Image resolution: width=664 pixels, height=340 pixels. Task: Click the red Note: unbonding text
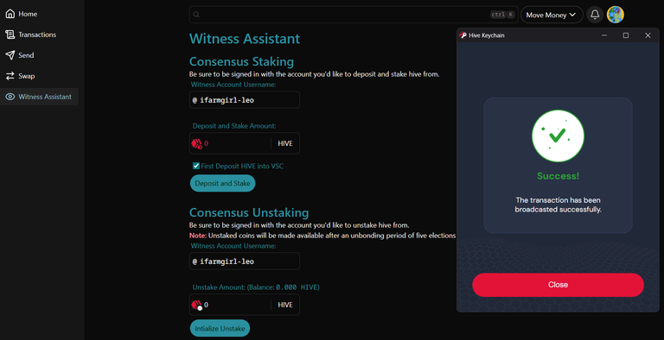[x=198, y=236]
